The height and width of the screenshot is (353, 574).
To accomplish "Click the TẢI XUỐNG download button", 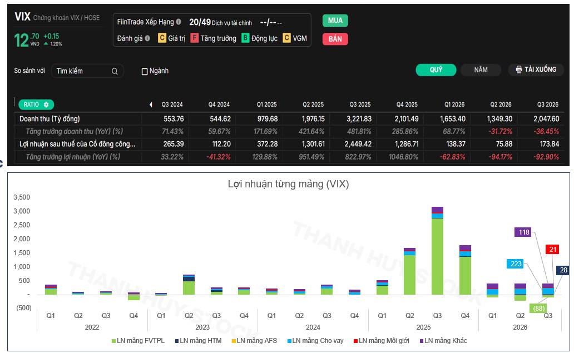I will pyautogui.click(x=536, y=69).
